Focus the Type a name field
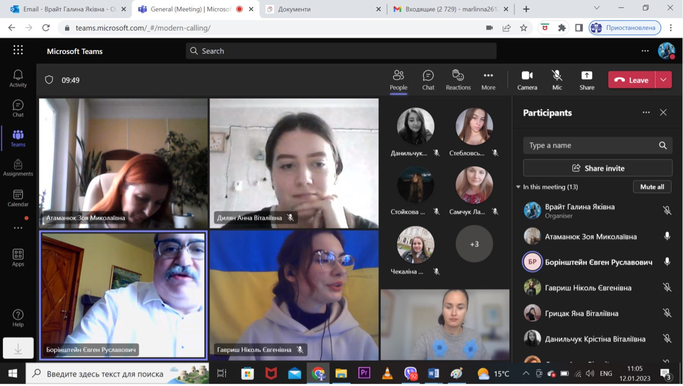683x386 pixels. click(598, 146)
